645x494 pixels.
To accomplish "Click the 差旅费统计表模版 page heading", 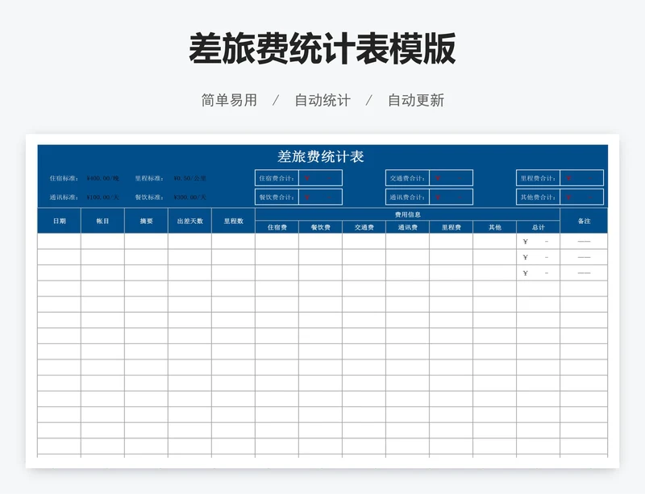I will pos(322,49).
